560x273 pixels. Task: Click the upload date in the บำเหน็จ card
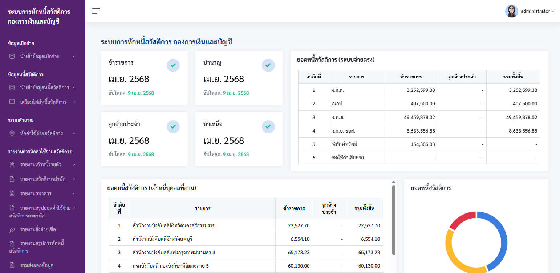(x=236, y=154)
